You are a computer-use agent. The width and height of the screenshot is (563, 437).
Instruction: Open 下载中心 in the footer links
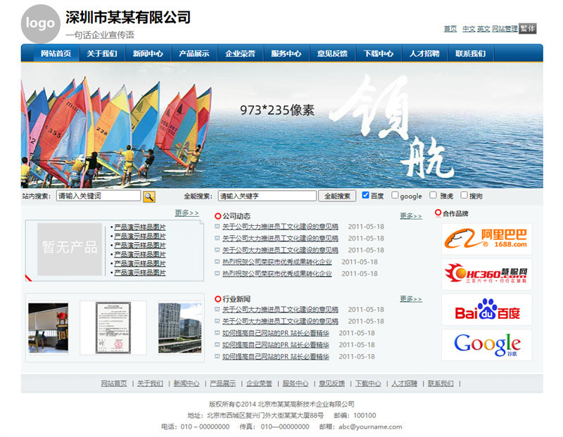pos(368,384)
